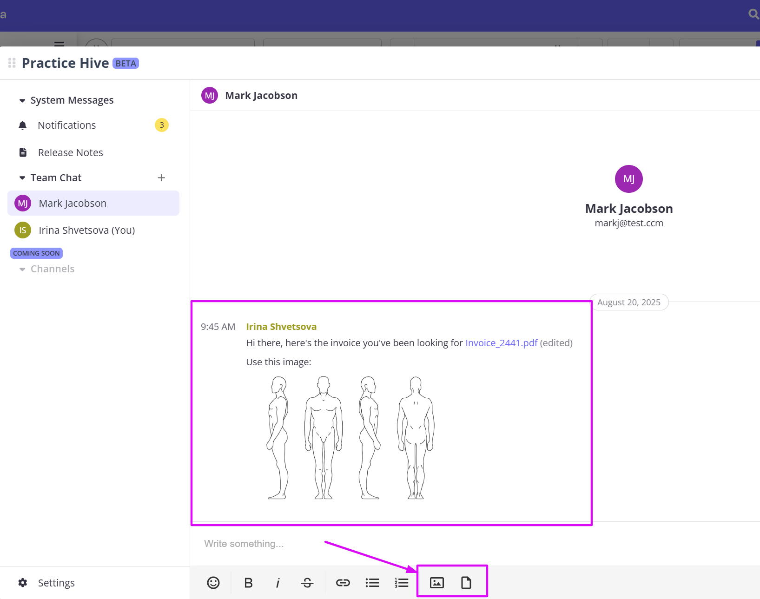This screenshot has width=760, height=599.
Task: Open the emoji picker
Action: pos(213,582)
